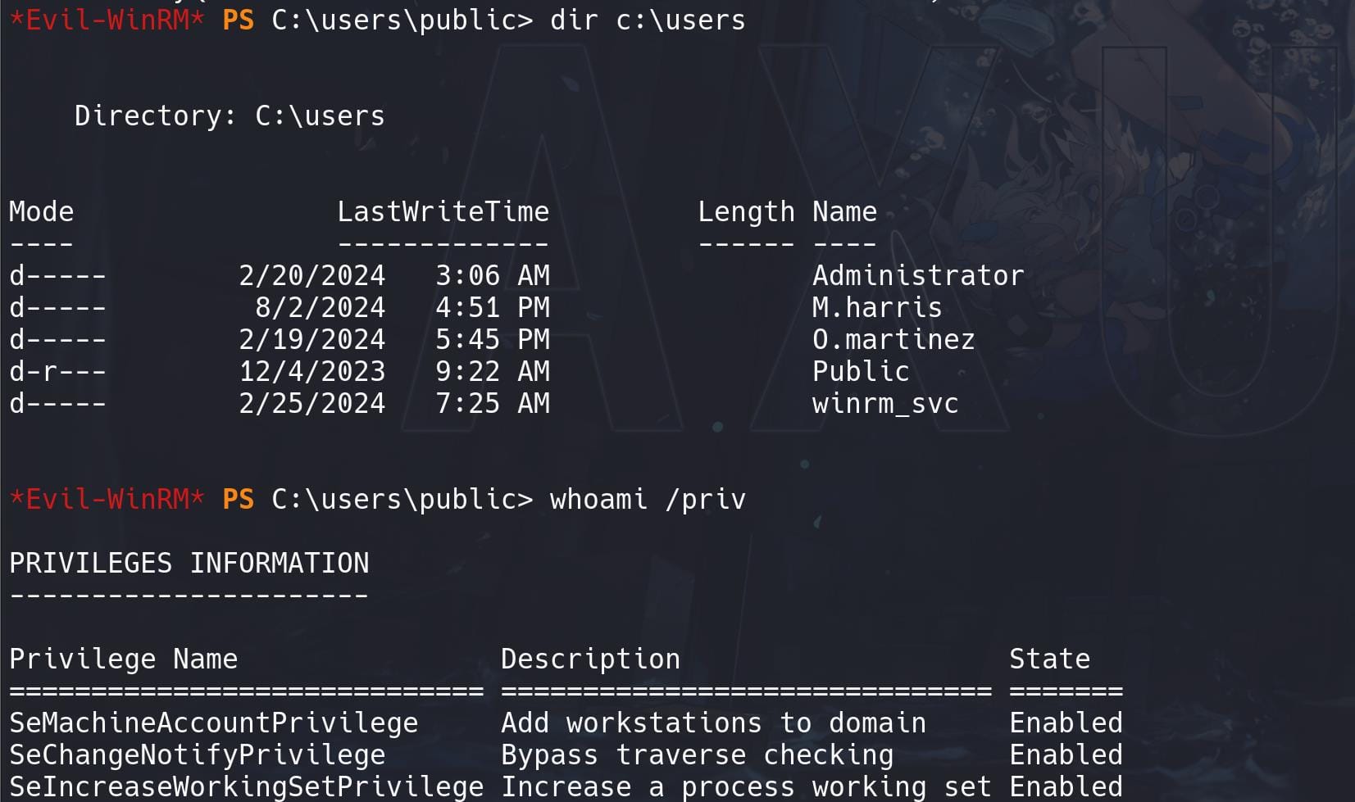Click Enabled state for SeMachineAccountPrivilege
1355x802 pixels.
click(1066, 723)
